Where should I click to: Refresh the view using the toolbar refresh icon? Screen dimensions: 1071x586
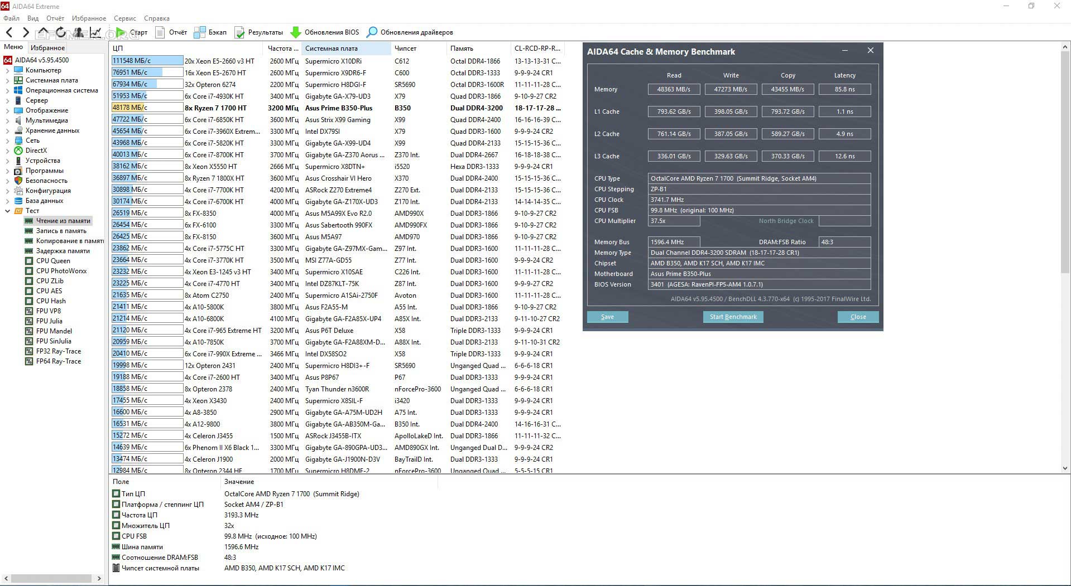[61, 32]
